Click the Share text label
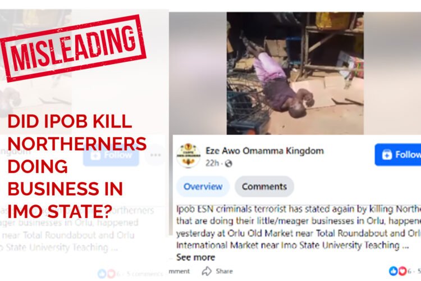 coord(225,271)
